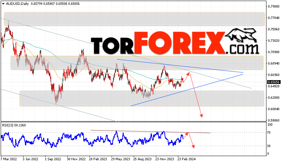Click the 0.68940 price scale label

pyautogui.click(x=274, y=64)
